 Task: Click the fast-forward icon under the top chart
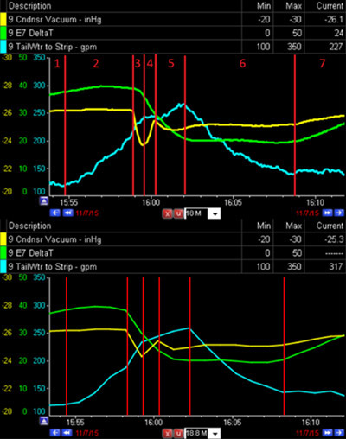[x=327, y=213]
